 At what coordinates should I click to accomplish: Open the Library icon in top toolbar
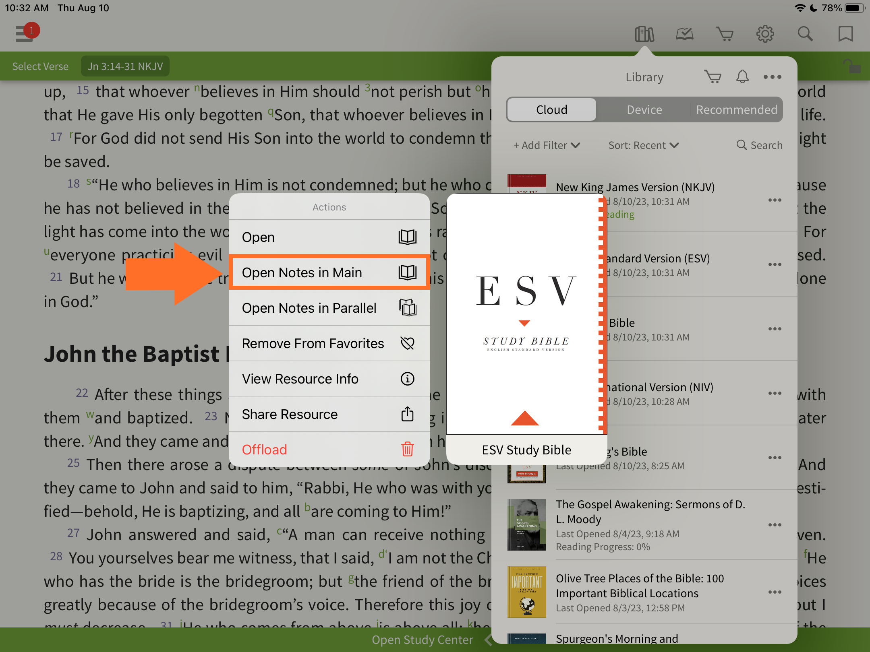pos(644,34)
